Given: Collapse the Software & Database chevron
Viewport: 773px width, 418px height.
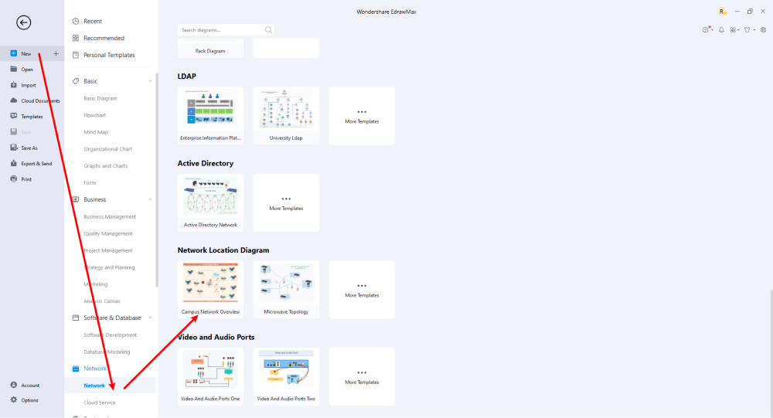Looking at the screenshot, I should [151, 318].
